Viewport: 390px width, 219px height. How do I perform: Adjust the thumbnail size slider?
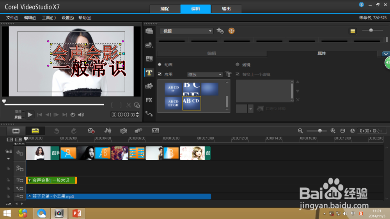[371, 30]
